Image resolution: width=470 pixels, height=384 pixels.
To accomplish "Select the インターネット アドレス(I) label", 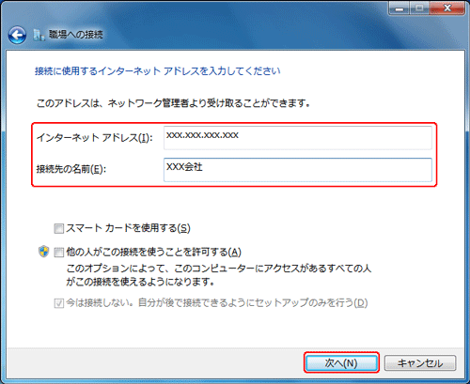I will point(95,138).
